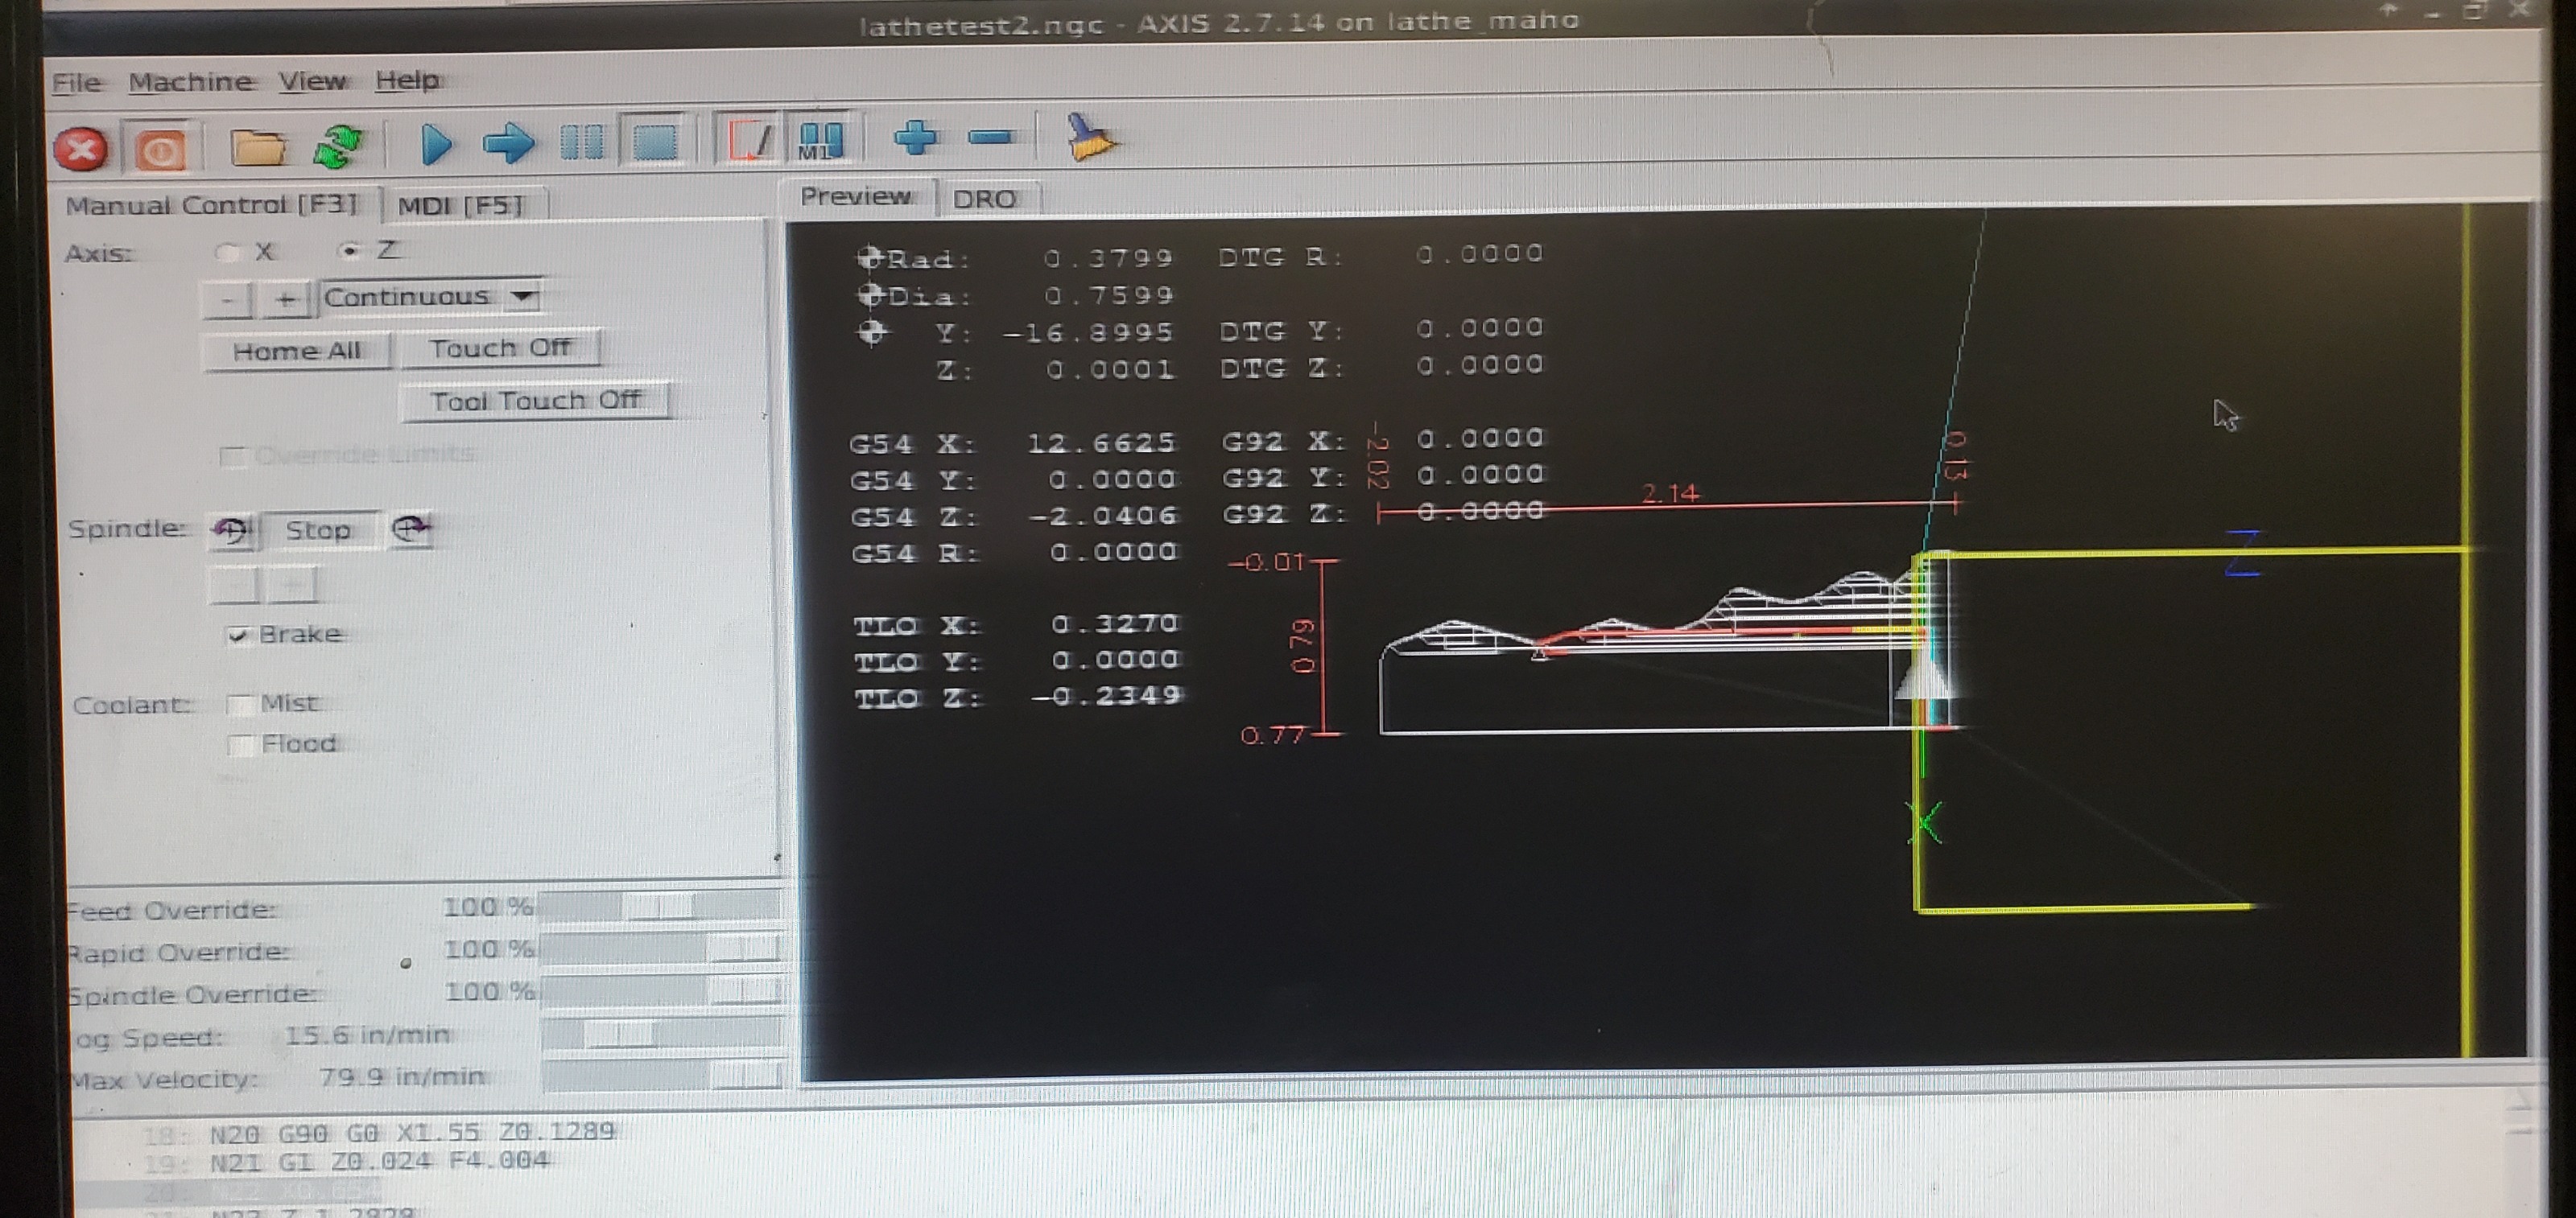Switch to Manual Control [F3] tab
This screenshot has width=2576, height=1218.
[212, 205]
